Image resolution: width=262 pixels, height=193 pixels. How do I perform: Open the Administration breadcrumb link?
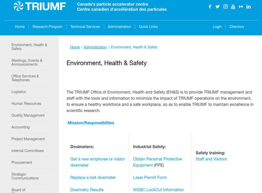[94, 47]
